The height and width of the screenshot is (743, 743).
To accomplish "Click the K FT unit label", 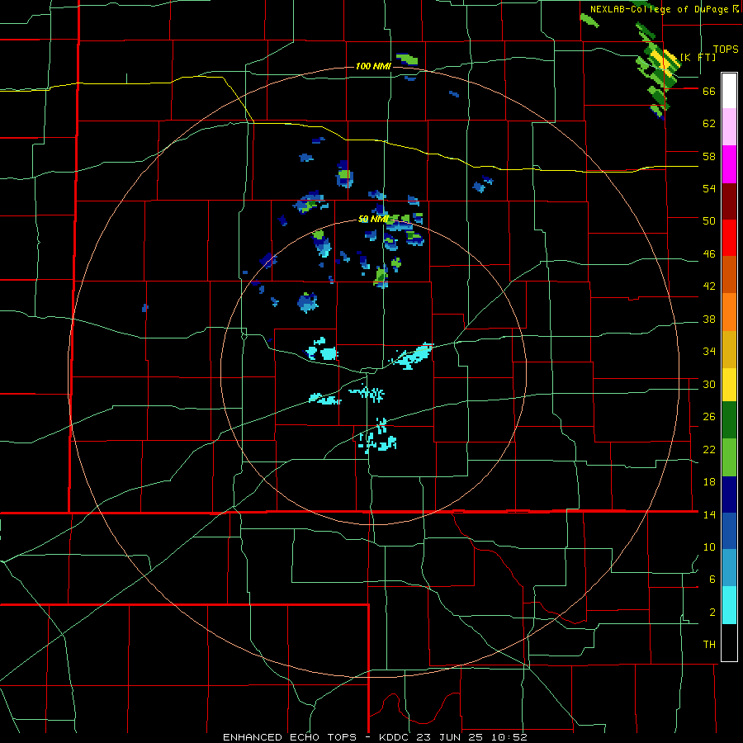I will pos(698,57).
